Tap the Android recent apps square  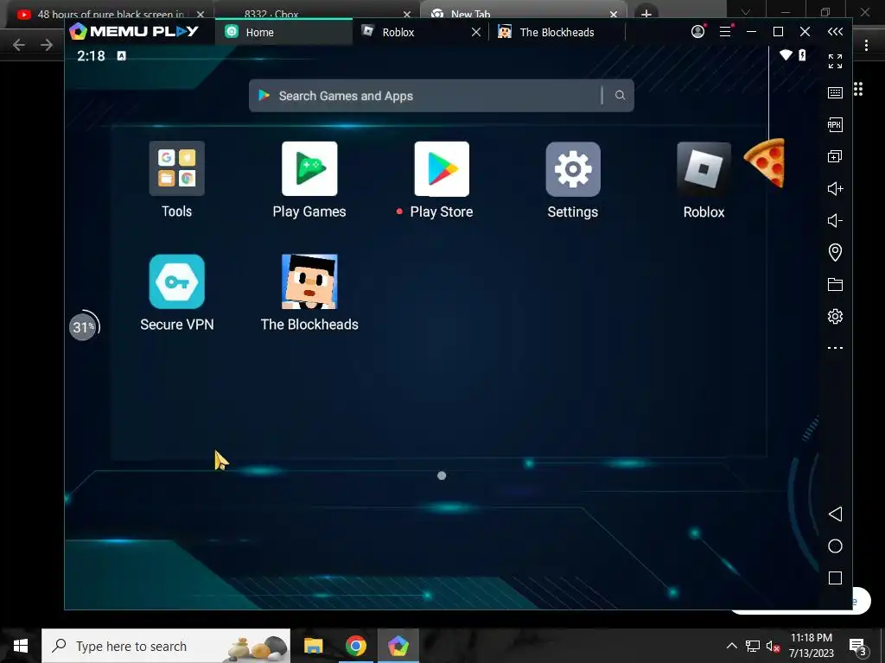[836, 578]
